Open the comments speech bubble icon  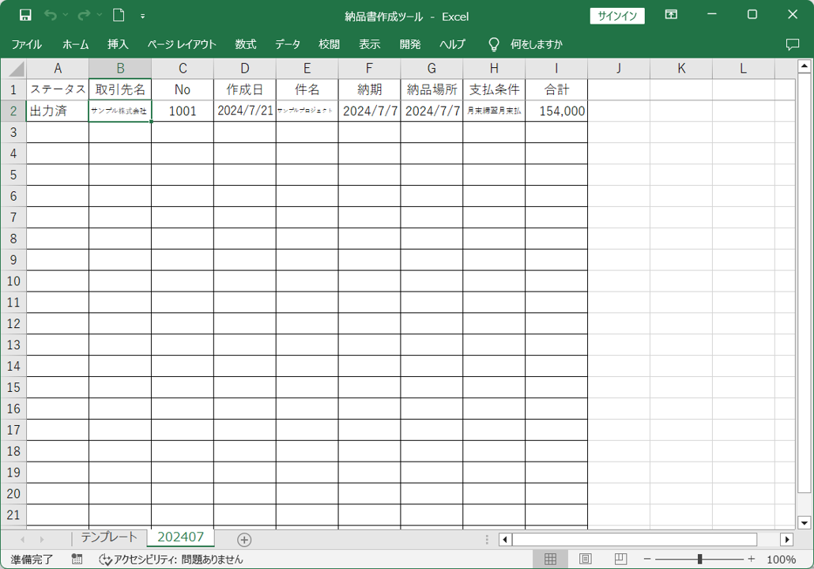tap(793, 44)
